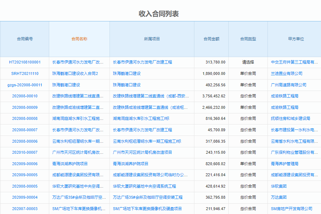Open contract number 202009-00005
The height and width of the screenshot is (214, 321).
click(x=25, y=175)
